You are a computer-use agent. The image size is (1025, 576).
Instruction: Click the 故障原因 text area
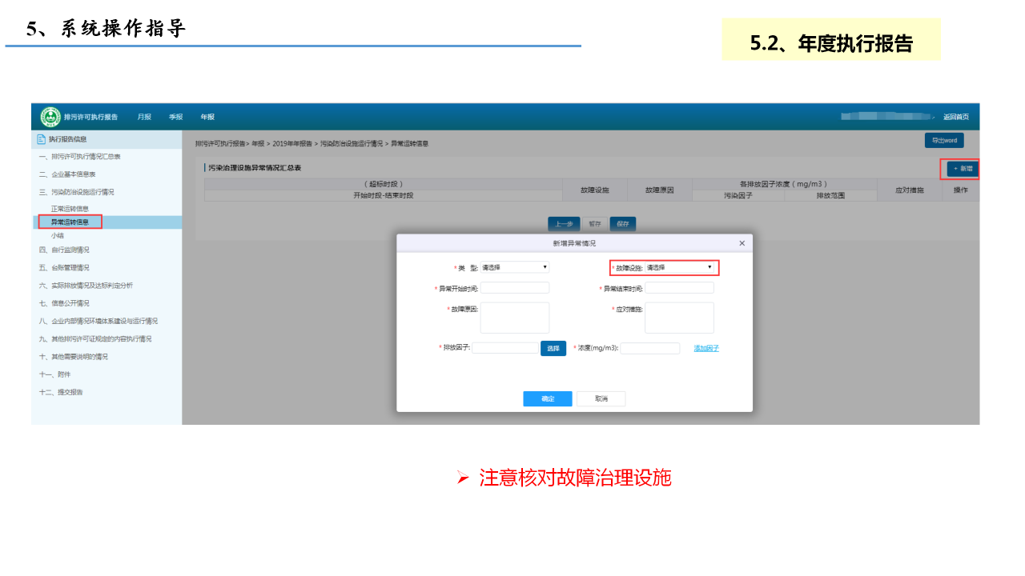514,318
